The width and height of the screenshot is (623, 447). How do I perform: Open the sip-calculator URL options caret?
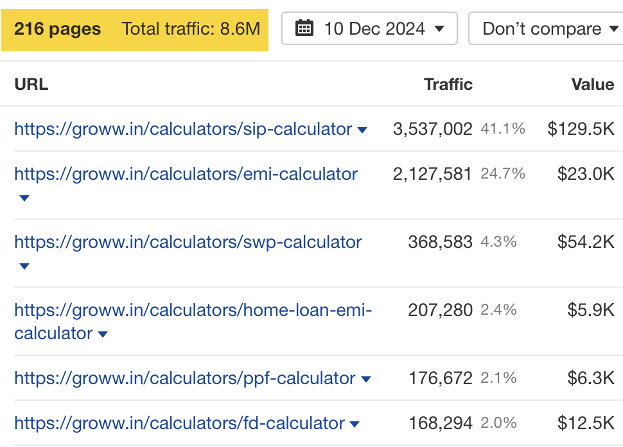tap(363, 129)
